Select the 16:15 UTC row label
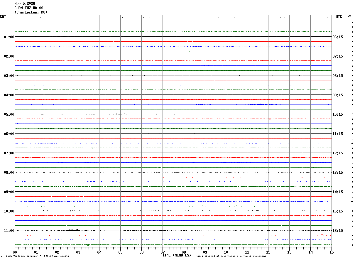The height and width of the screenshot is (260, 355). coord(338,230)
